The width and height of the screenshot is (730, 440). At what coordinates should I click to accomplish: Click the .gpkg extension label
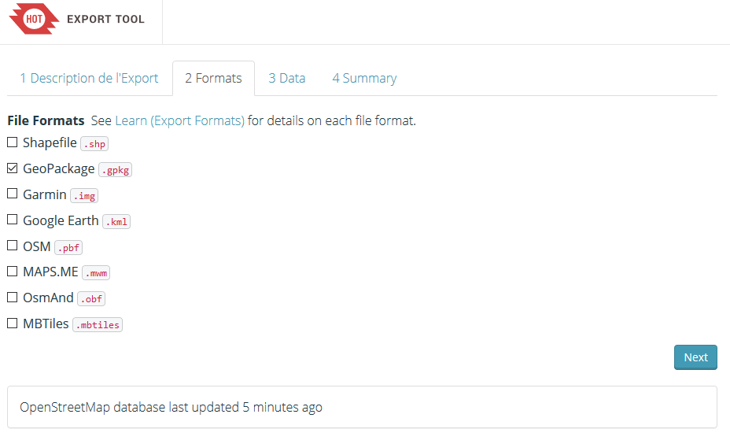tap(115, 169)
